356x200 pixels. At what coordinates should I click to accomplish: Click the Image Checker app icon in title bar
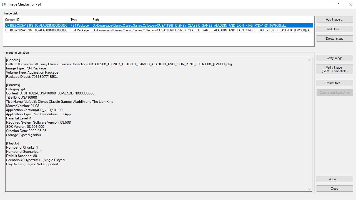4,4
